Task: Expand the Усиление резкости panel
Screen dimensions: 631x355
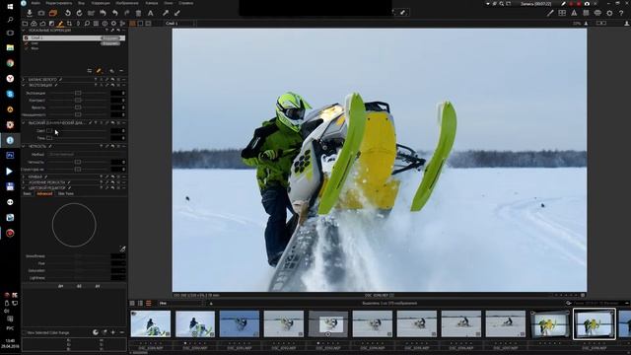Action: click(x=24, y=182)
